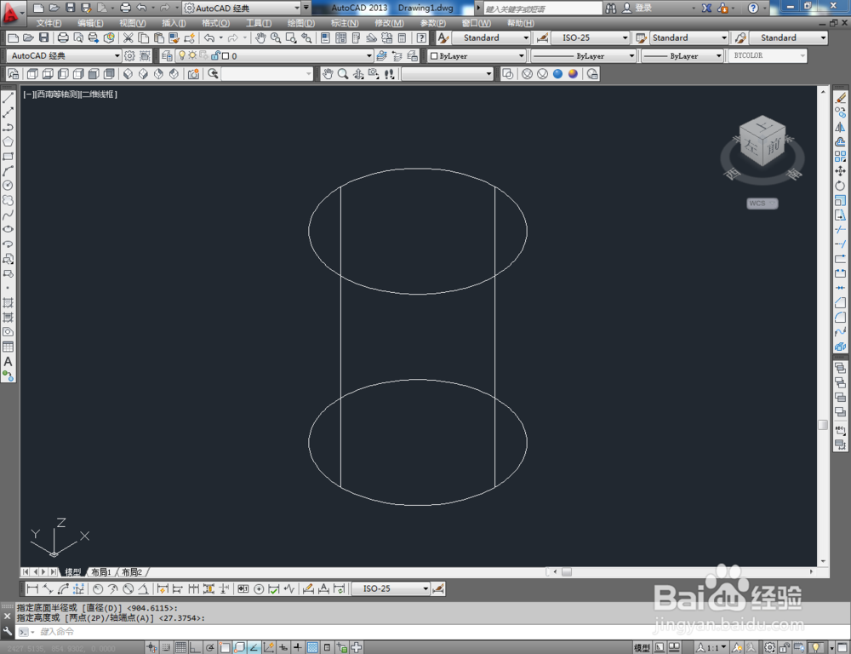Toggle Grid display in status bar
Viewport: 851px width, 654px height.
(x=180, y=647)
